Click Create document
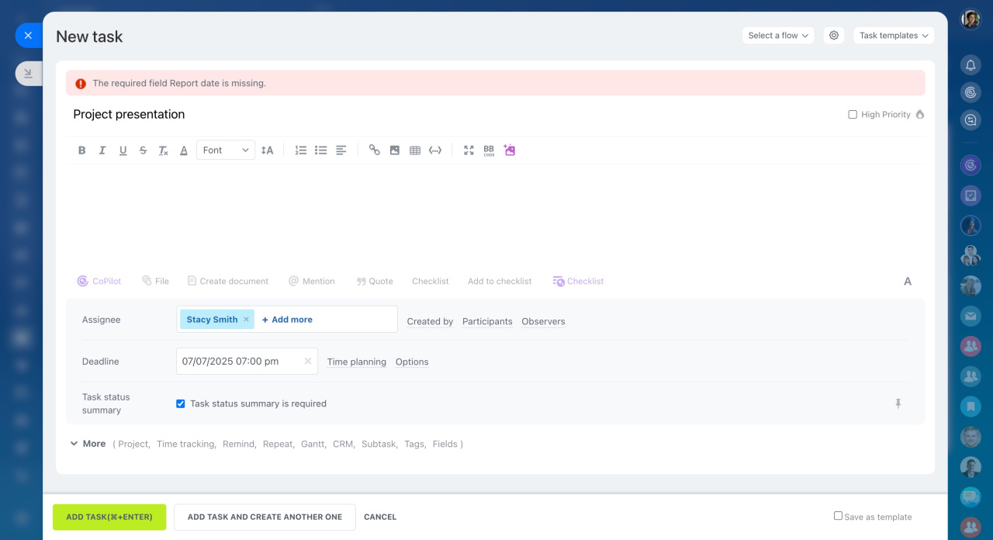 coord(228,281)
